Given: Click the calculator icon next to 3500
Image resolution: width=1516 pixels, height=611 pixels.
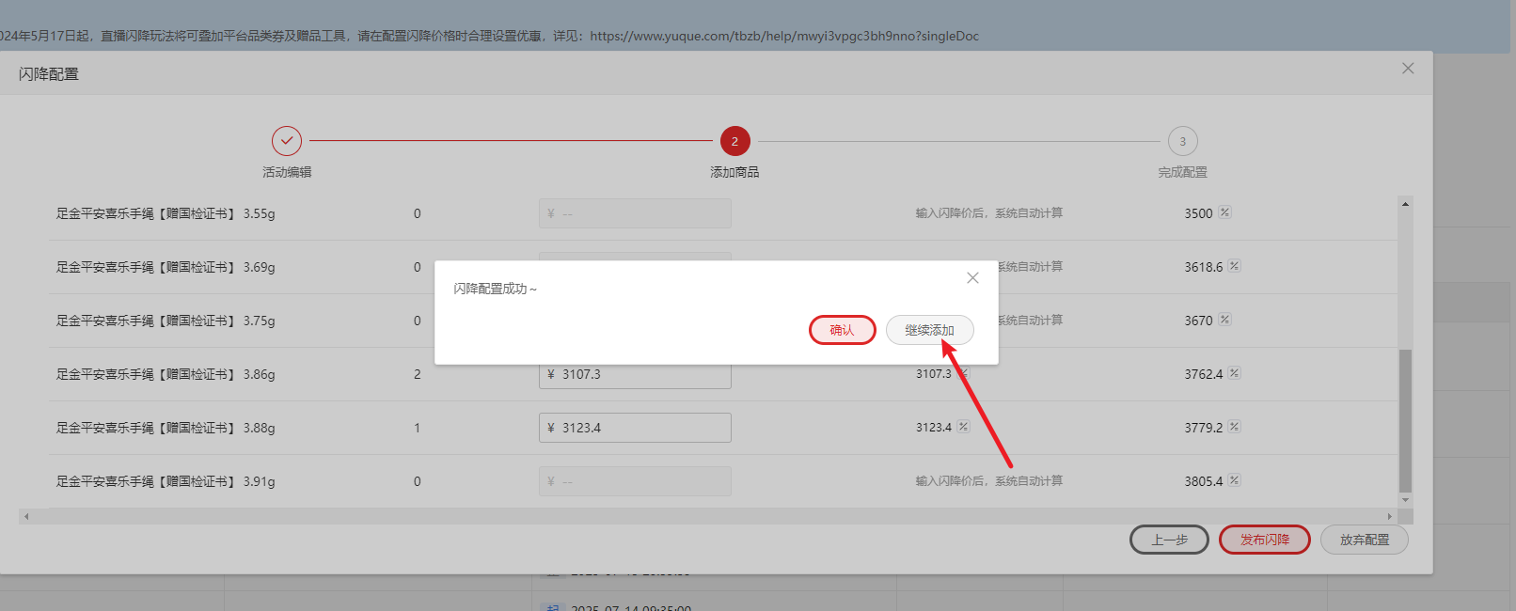Looking at the screenshot, I should tap(1224, 212).
